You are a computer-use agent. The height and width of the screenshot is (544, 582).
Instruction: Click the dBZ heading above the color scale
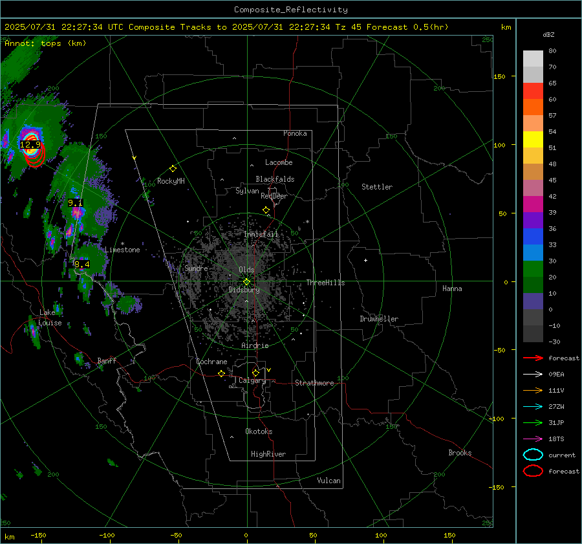pyautogui.click(x=548, y=35)
